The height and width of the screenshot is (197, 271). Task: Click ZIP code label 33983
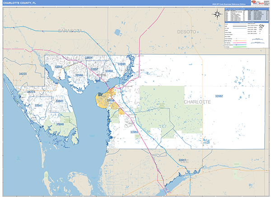point(121,64)
